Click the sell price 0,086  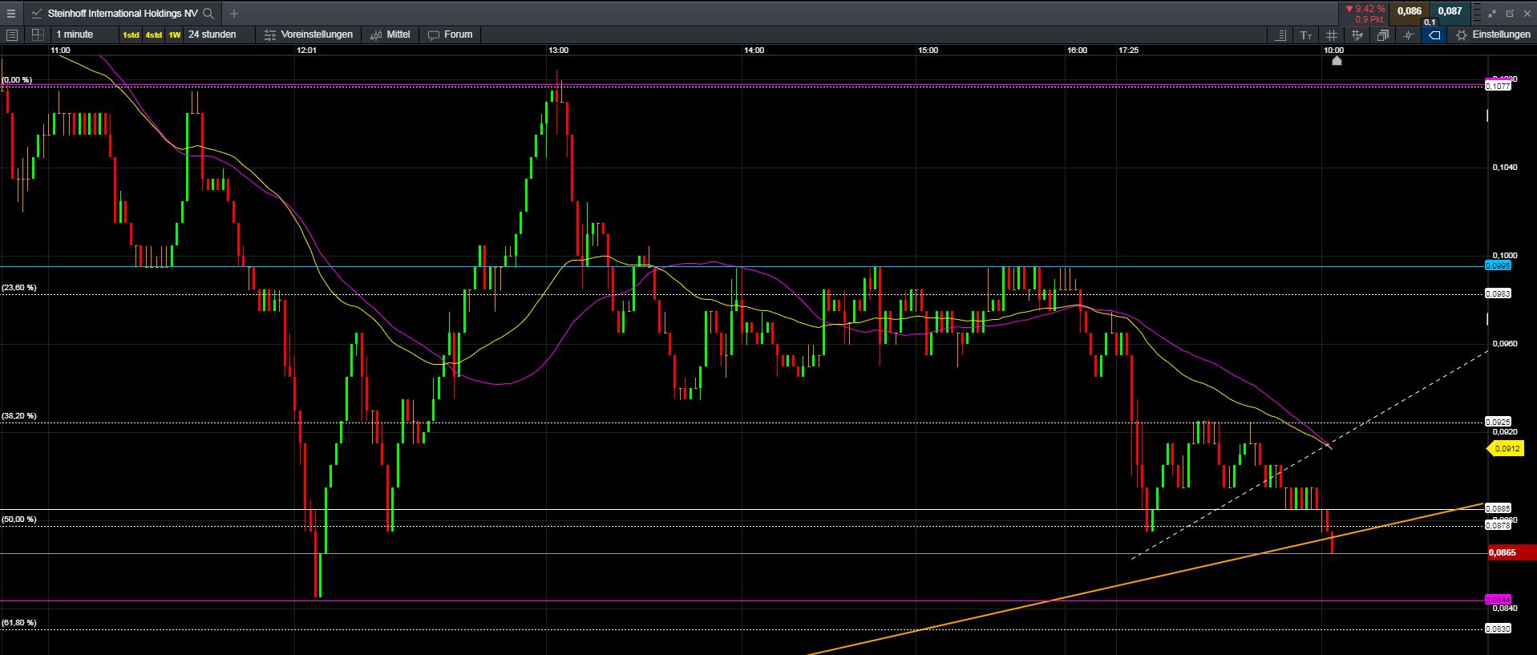(x=1410, y=11)
